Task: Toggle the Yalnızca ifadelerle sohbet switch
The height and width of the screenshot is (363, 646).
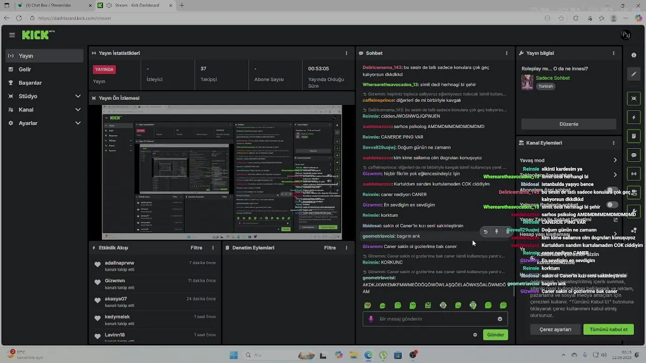Action: coord(612,205)
